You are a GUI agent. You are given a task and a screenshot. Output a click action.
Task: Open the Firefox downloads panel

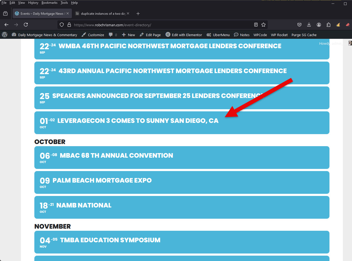tap(309, 25)
